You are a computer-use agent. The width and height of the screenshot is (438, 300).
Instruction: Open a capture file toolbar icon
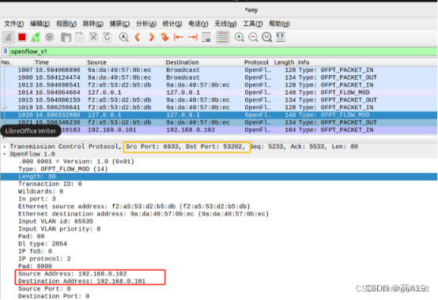click(66, 37)
